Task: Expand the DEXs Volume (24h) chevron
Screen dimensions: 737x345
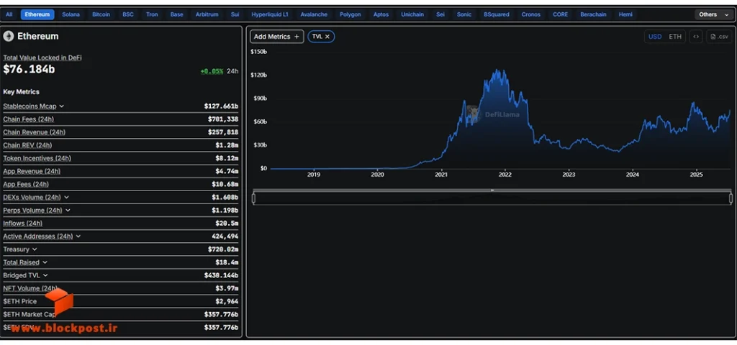Action: 66,198
